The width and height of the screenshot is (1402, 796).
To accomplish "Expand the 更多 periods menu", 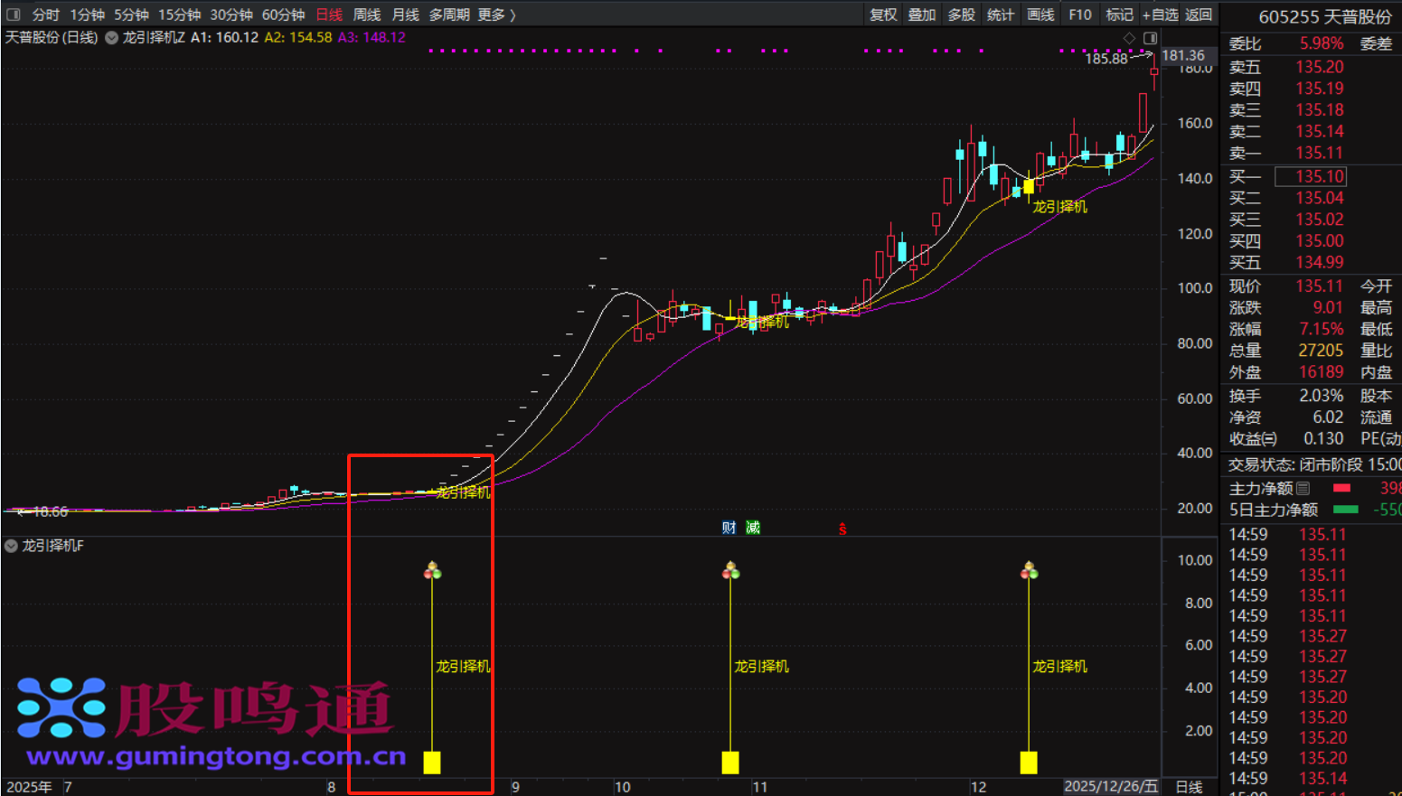I will [496, 14].
